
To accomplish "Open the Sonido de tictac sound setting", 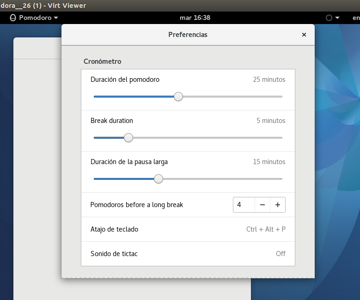I will point(188,254).
